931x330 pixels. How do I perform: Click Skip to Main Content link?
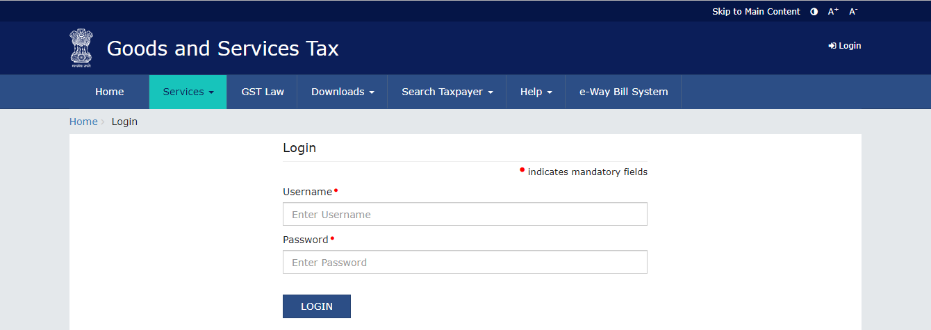tap(756, 12)
